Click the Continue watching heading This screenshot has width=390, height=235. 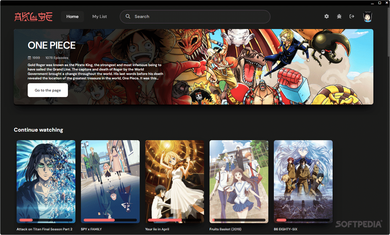point(39,130)
